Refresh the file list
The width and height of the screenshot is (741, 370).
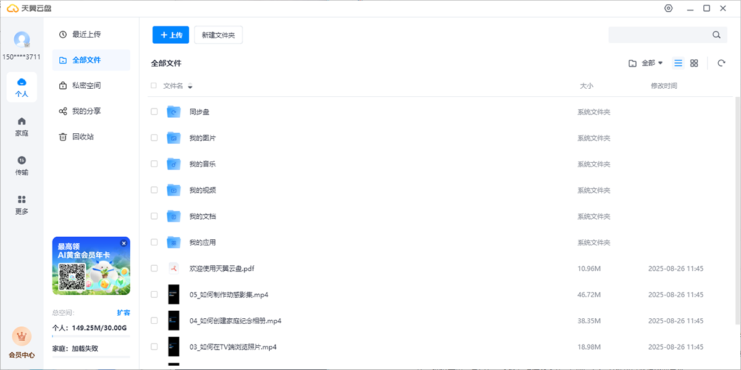coord(720,62)
